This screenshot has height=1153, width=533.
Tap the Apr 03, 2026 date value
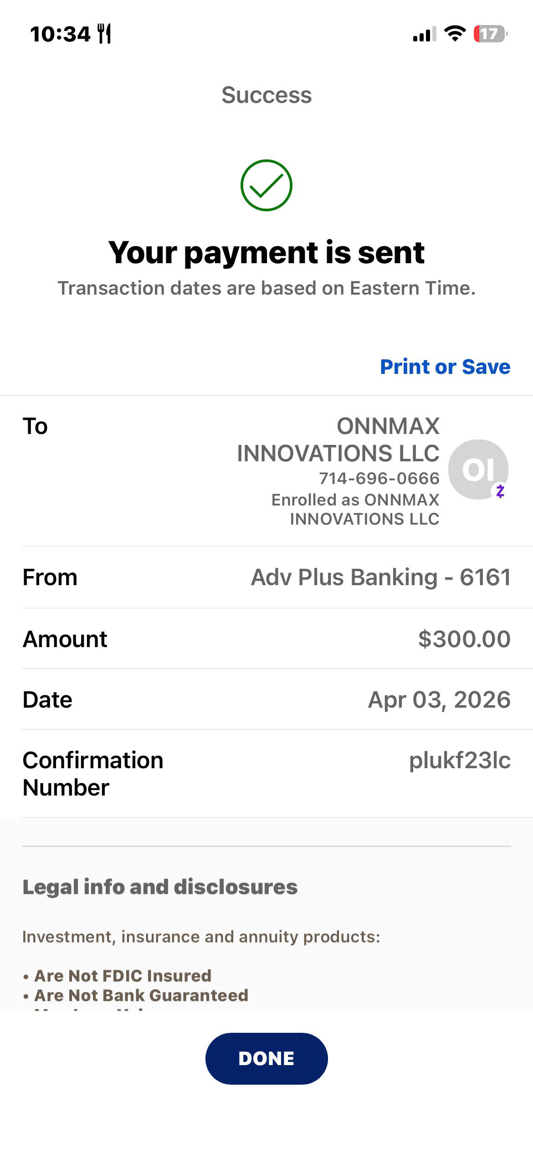click(x=439, y=699)
